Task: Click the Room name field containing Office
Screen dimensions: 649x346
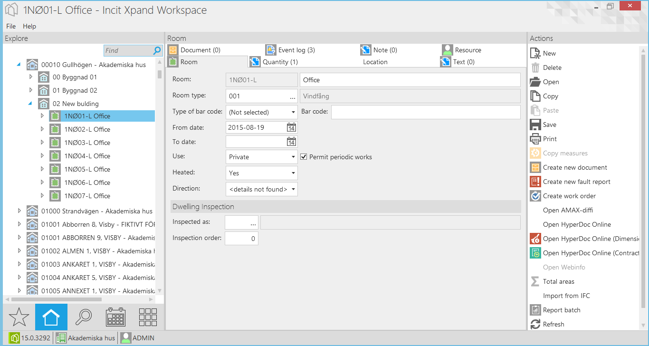Action: [410, 80]
